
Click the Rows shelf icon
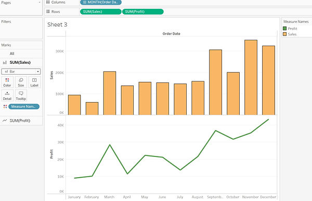tap(48, 11)
